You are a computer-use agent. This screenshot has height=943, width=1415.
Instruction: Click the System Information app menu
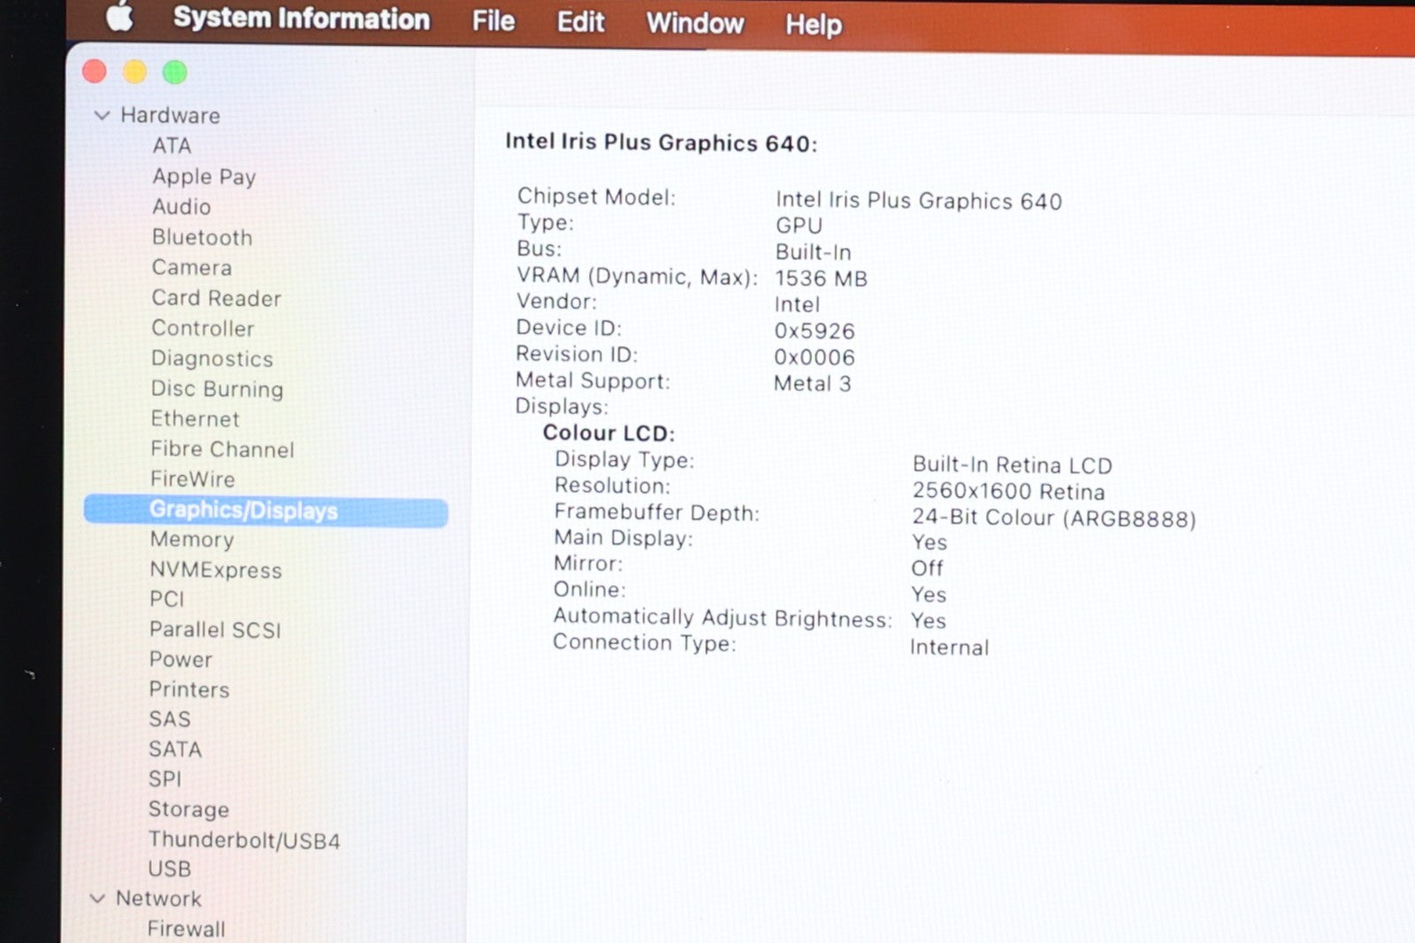301,19
